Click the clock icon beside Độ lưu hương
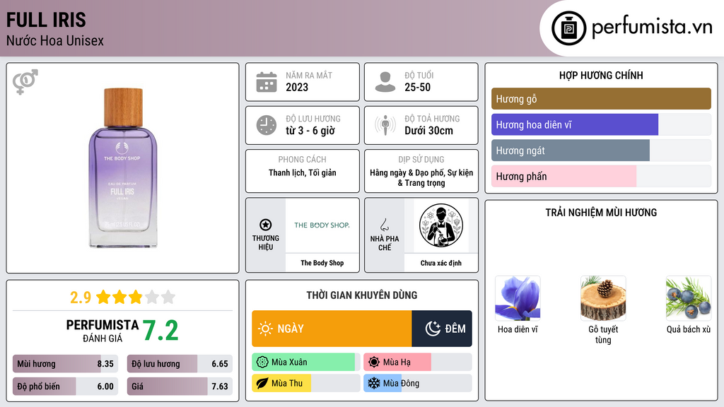Viewport: 724px width, 407px height. click(x=267, y=125)
